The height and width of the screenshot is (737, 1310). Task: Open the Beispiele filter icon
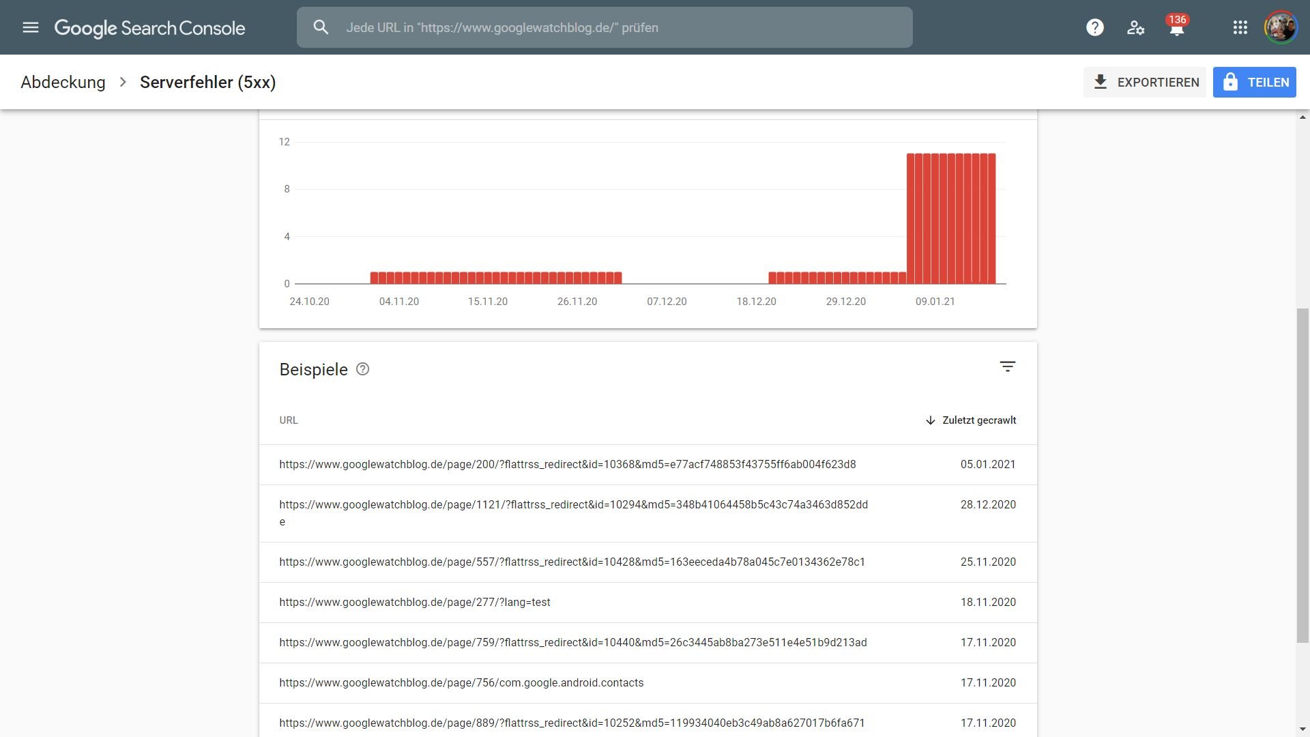pos(1007,367)
